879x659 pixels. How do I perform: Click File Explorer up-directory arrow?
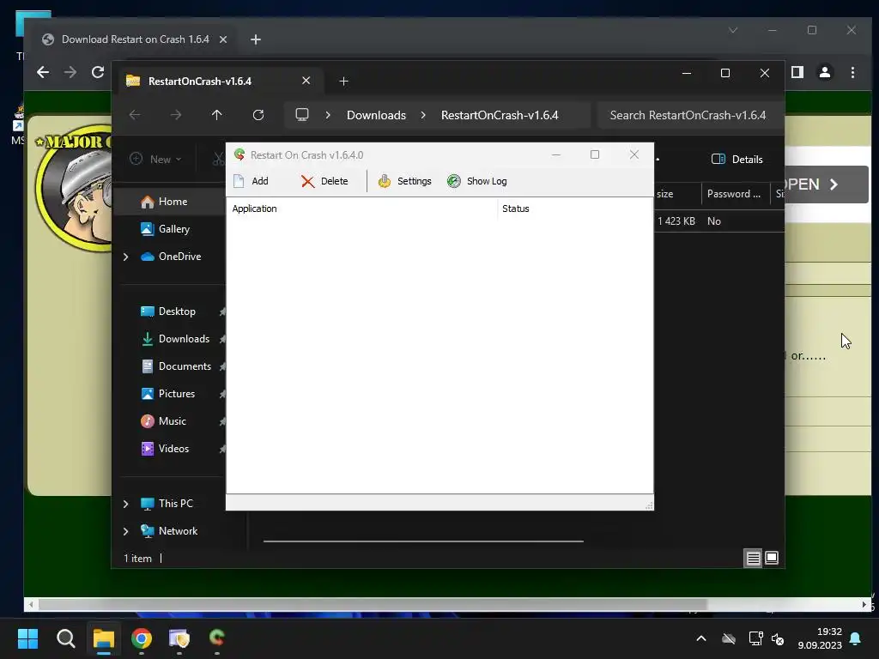coord(217,115)
